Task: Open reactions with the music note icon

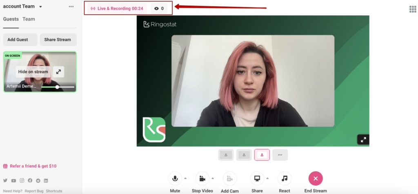Action: point(285,178)
